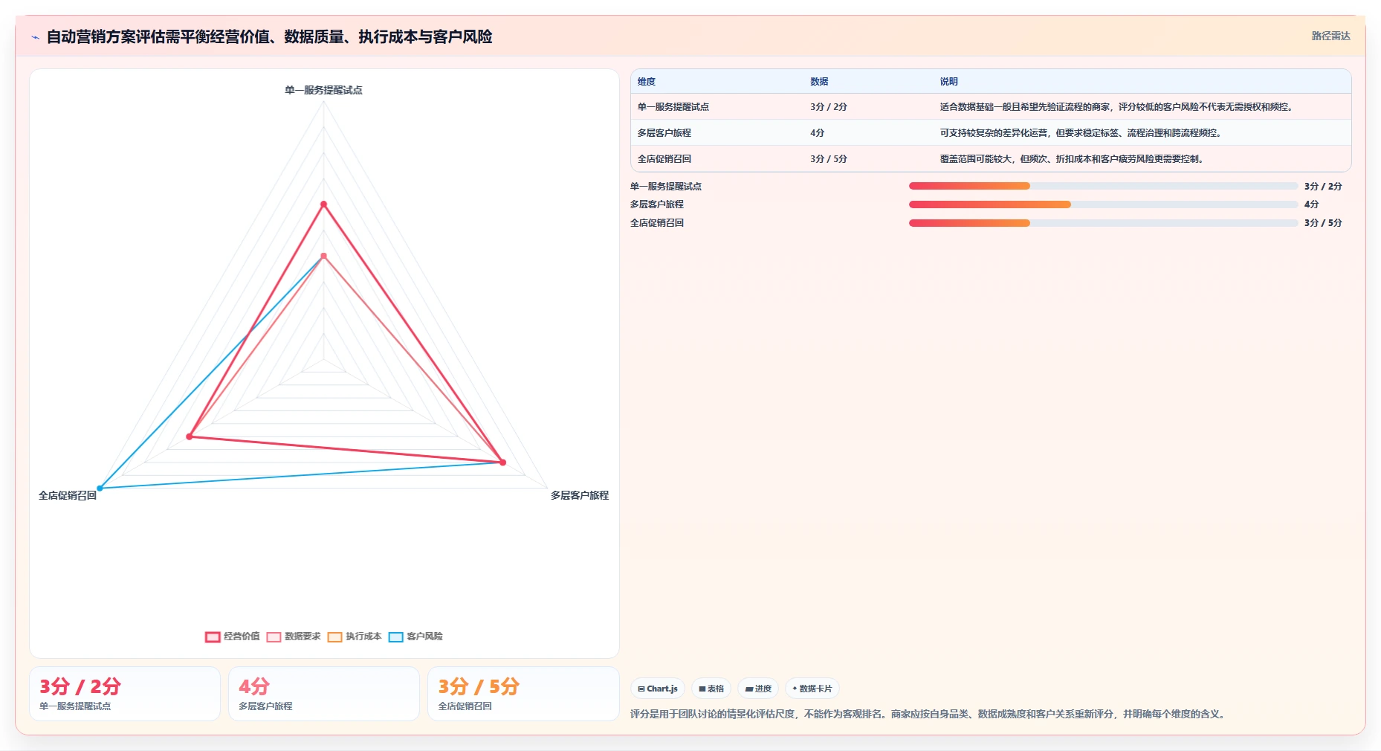Click the 3分 / 5分 data card
Screen dimensions: 1381x751
coord(523,694)
